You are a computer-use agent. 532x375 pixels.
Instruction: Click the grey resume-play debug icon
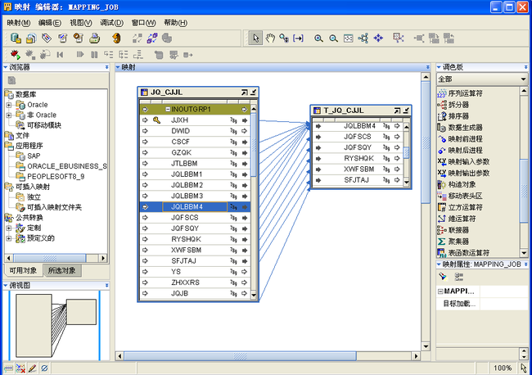[80, 54]
